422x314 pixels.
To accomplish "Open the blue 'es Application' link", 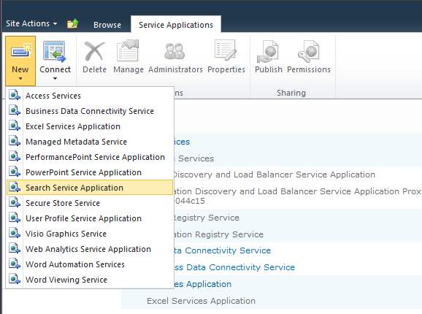I will point(203,284).
